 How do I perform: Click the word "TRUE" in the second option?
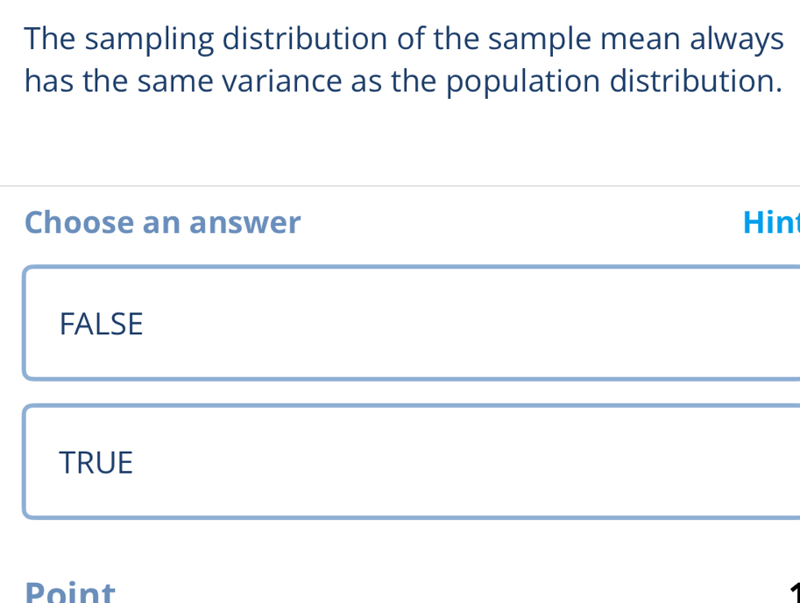96,462
